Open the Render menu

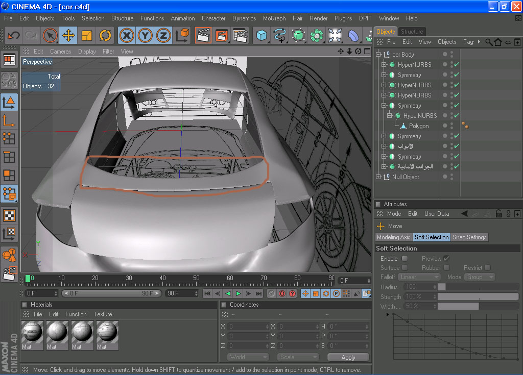(318, 18)
